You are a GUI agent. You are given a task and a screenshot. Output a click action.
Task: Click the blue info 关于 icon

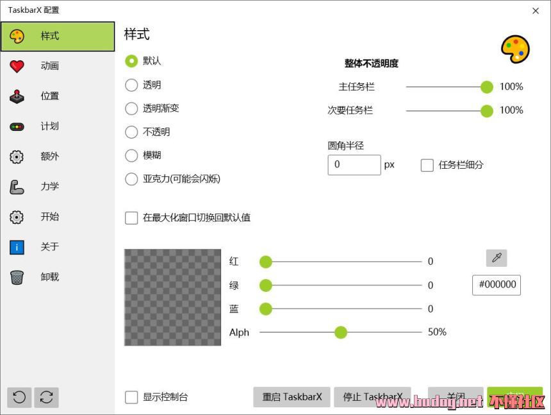pyautogui.click(x=17, y=247)
